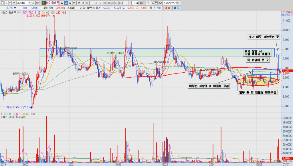The height and width of the screenshot is (166, 293).
Task: Click the chart layout icon at far left
Action: click(2, 3)
